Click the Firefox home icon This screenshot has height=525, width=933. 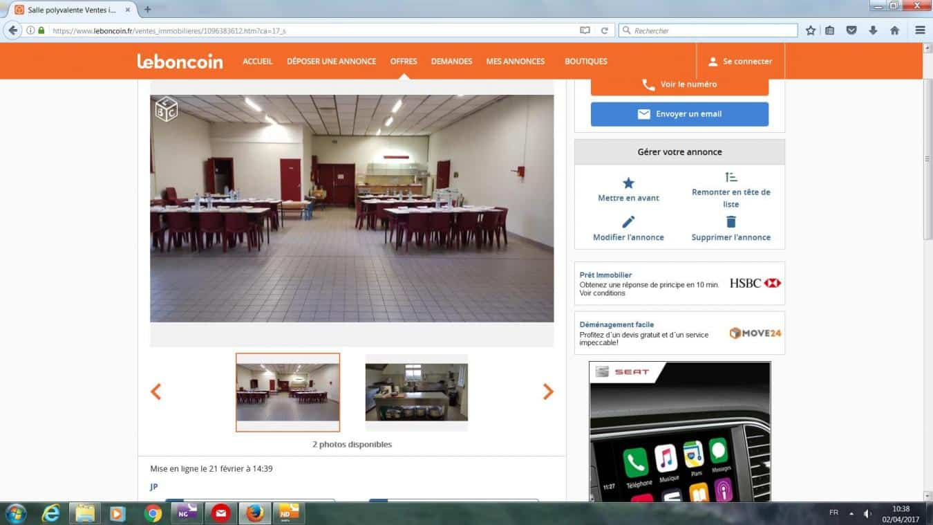[894, 30]
